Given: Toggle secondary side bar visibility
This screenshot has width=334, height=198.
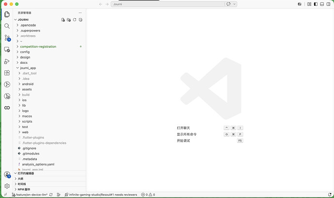Looking at the screenshot, I should [329, 4].
